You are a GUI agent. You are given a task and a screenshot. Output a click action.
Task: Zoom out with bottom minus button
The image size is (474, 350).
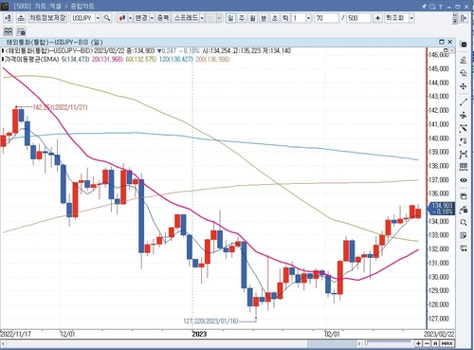click(x=428, y=343)
